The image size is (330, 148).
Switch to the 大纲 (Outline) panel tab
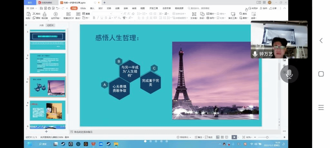pyautogui.click(x=41, y=25)
